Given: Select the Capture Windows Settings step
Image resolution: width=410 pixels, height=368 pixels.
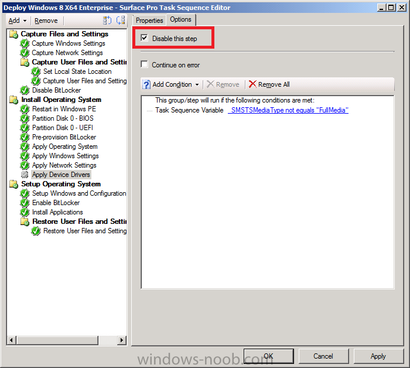Looking at the screenshot, I should coord(69,43).
